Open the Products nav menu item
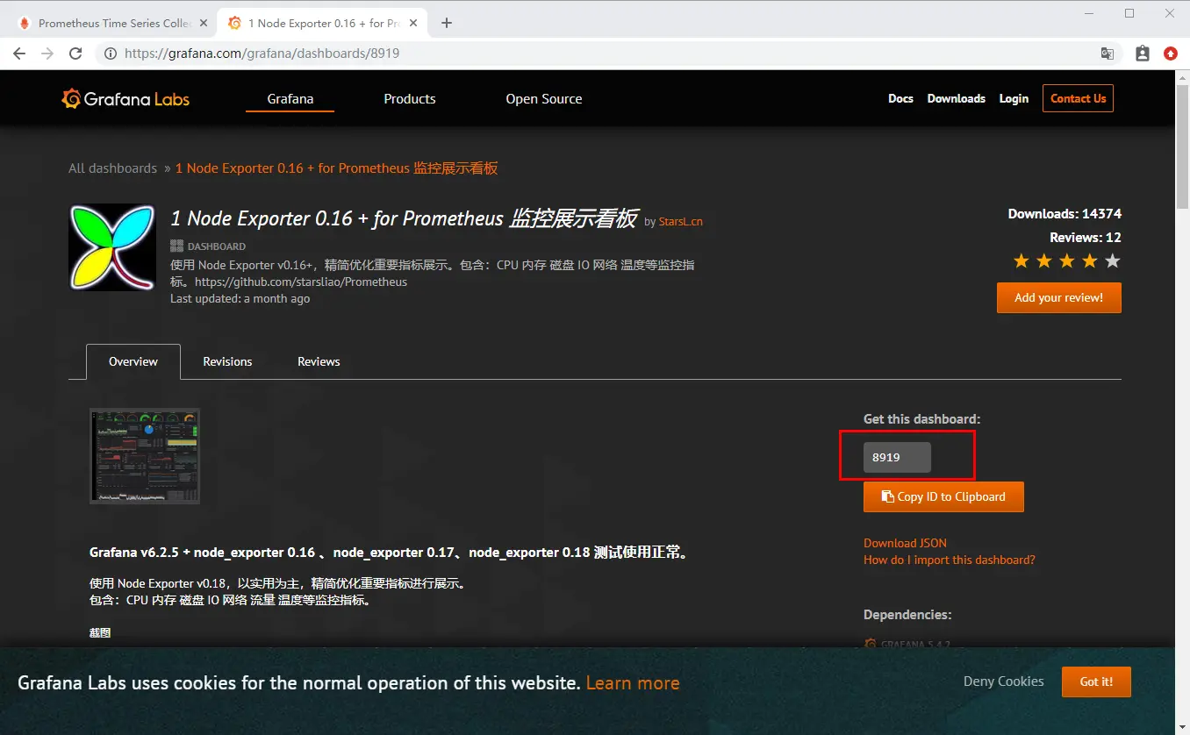 [x=410, y=99]
